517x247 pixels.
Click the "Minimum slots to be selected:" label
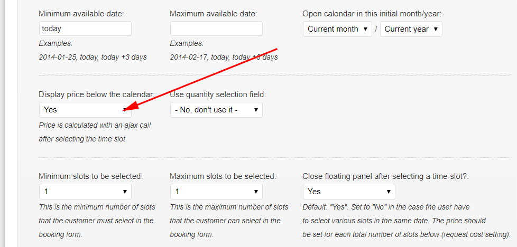(x=91, y=176)
